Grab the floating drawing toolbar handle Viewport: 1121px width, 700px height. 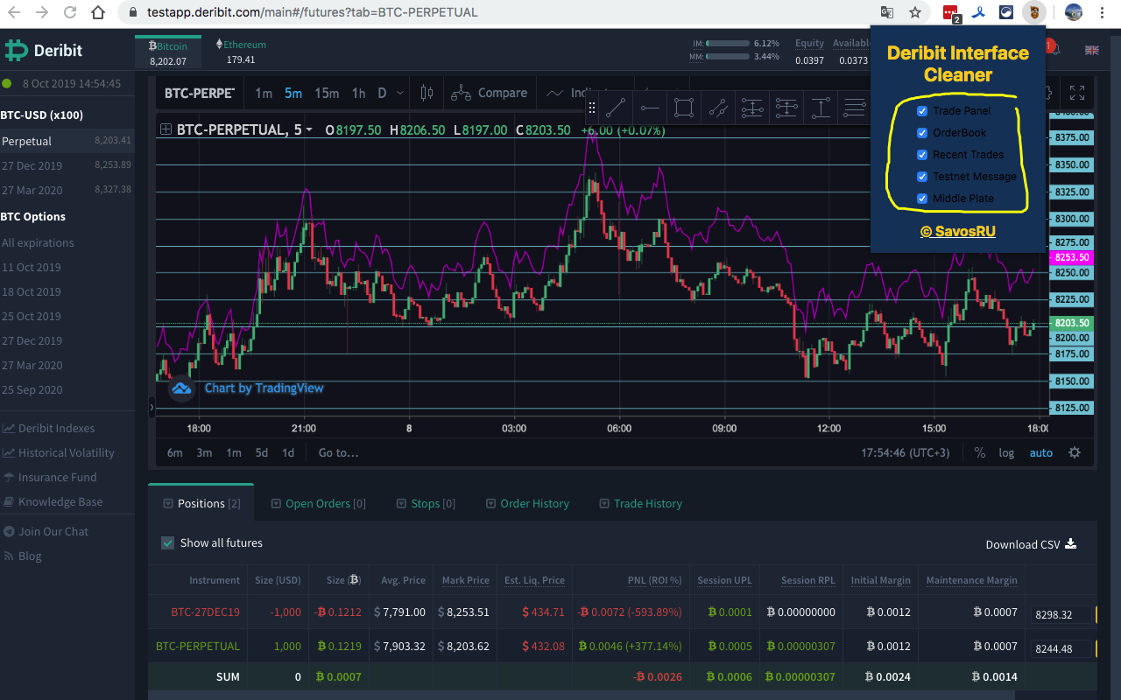[592, 108]
